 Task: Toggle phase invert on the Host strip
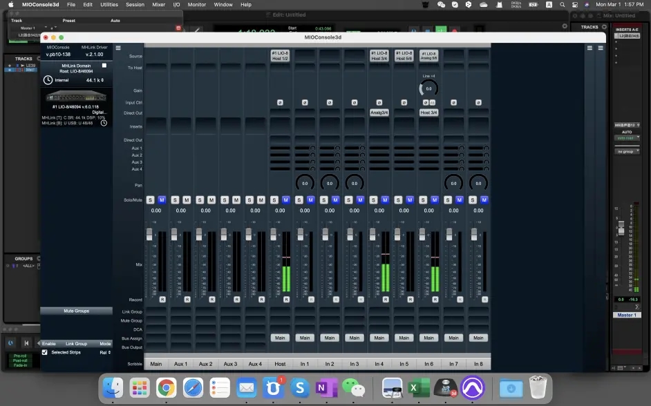[x=280, y=102]
